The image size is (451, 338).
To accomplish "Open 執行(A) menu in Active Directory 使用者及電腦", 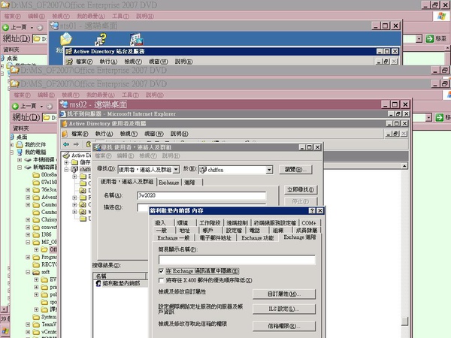I will pos(104,134).
